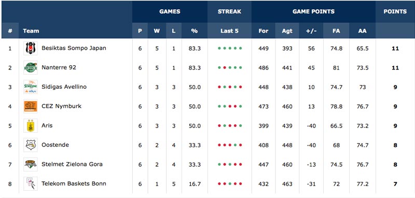Click the POINTS header in the top row

pos(395,11)
